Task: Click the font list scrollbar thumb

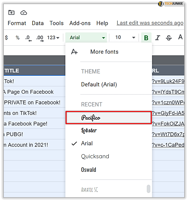Action: pyautogui.click(x=148, y=189)
